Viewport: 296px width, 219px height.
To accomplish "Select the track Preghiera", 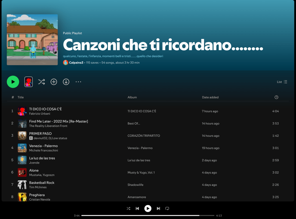I will pyautogui.click(x=37, y=195).
